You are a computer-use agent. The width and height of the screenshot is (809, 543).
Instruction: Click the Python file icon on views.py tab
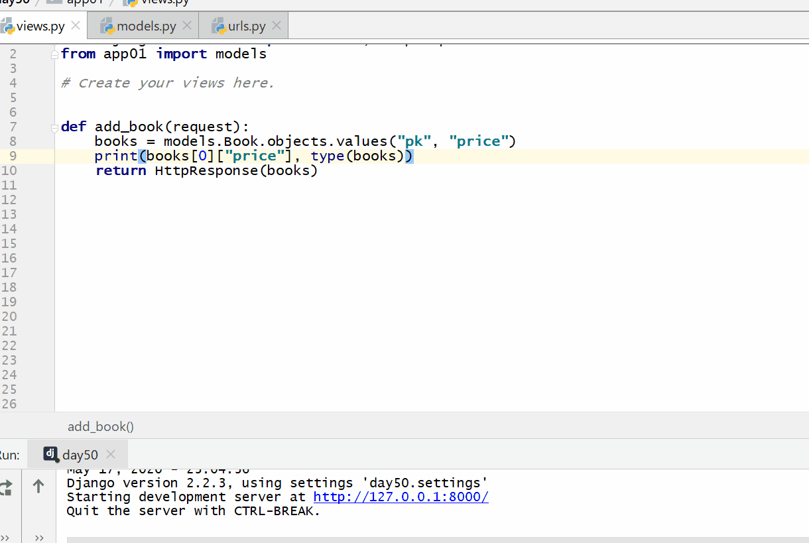tap(9, 25)
